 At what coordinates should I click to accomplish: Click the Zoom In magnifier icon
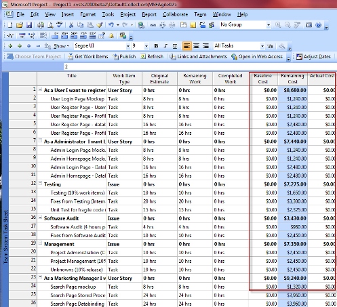[278, 25]
